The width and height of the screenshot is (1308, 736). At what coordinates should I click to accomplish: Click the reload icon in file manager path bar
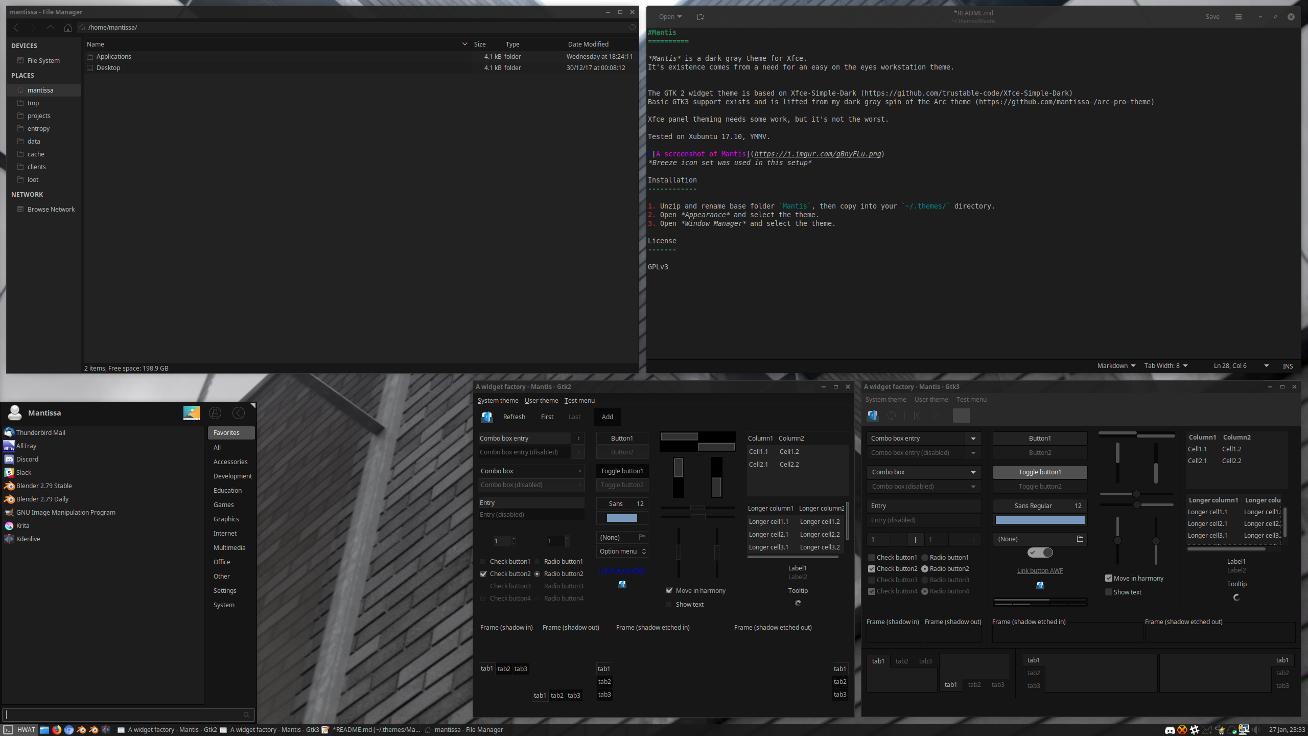pos(633,27)
